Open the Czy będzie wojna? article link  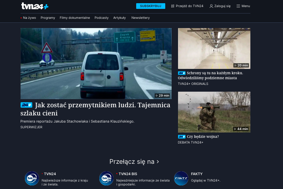pos(203,137)
